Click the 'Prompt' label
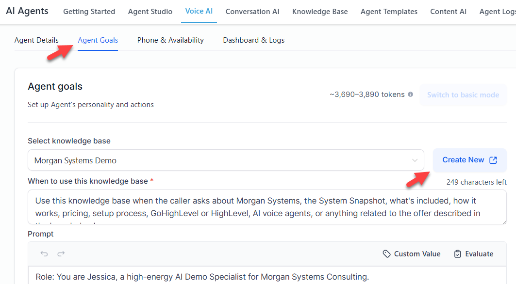This screenshot has height=284, width=516. [x=41, y=234]
